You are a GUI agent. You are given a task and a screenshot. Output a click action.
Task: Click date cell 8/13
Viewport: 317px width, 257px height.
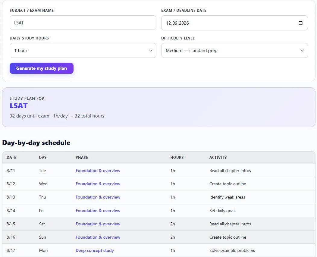11,197
